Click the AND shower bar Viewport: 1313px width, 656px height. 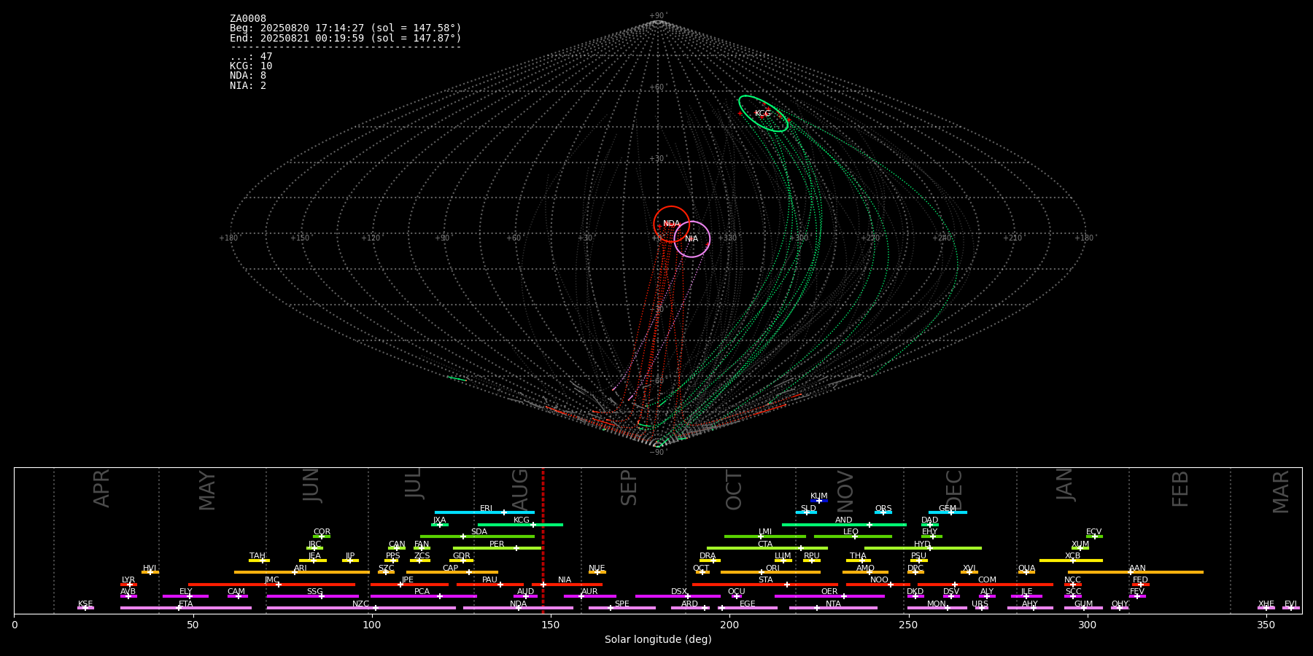pos(844,525)
